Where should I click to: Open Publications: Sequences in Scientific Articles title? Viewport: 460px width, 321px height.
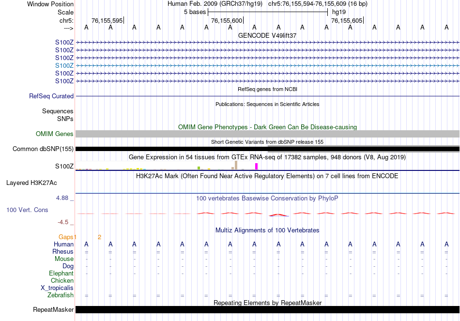coord(267,104)
